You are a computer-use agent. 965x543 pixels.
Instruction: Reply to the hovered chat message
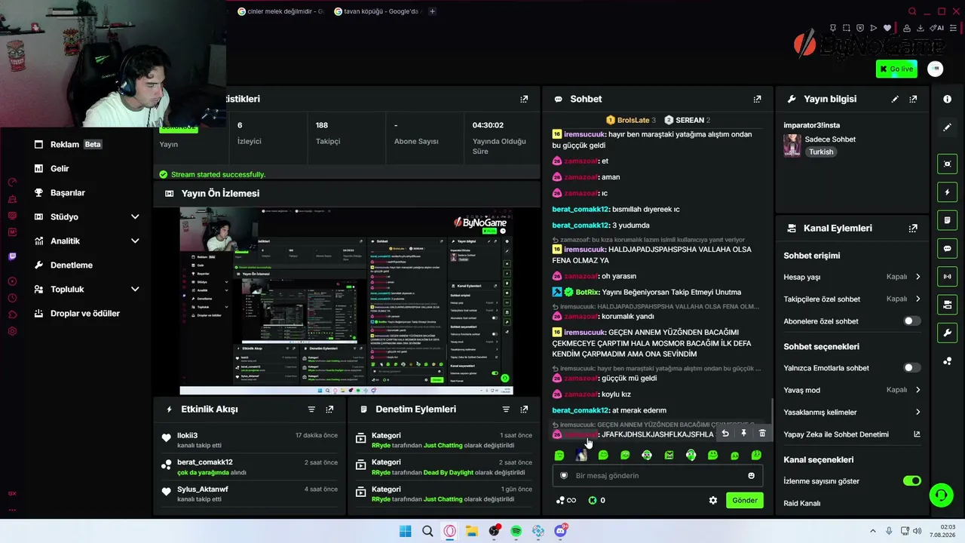tap(725, 433)
